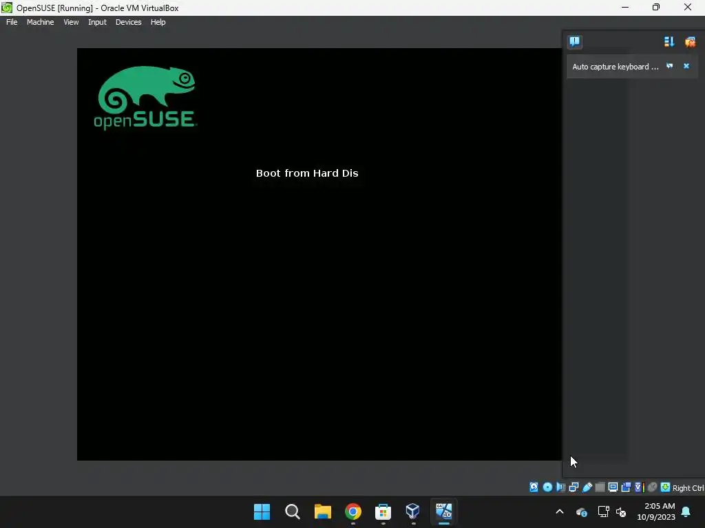Open the Windows Start menu
Screen dimensions: 705x528
262,511
